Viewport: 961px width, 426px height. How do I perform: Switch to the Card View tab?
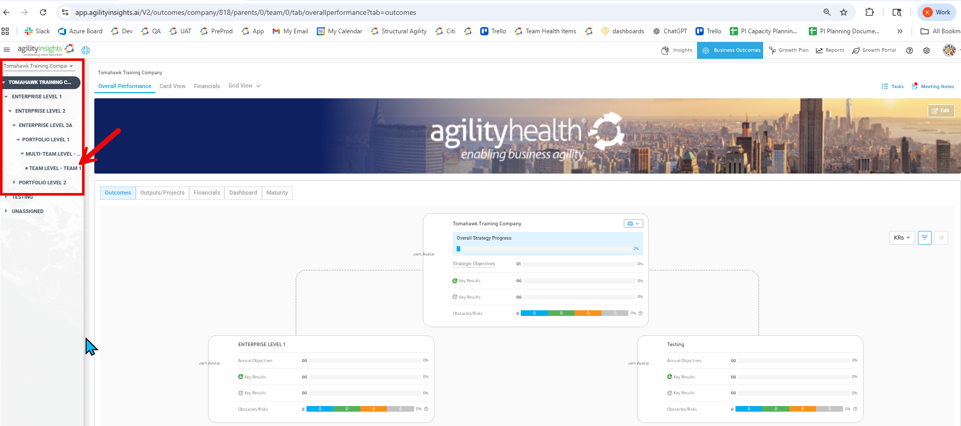172,86
